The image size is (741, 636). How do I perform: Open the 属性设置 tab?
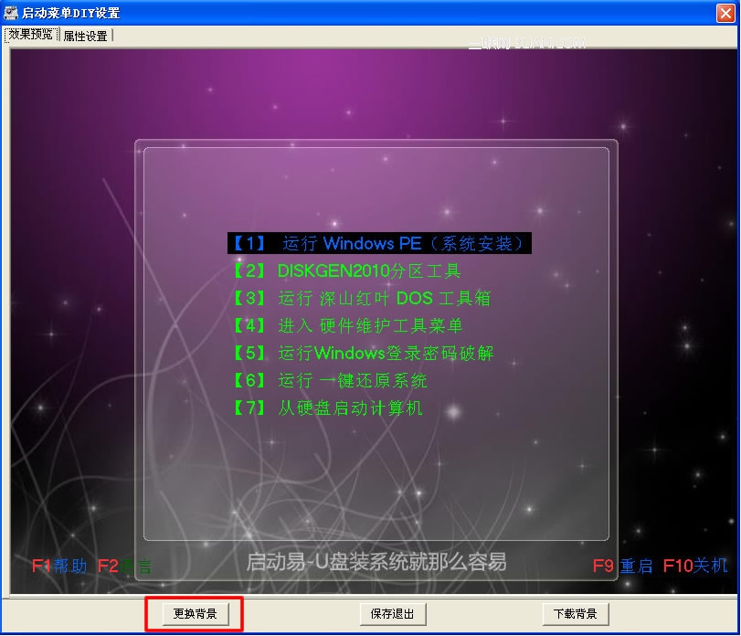pyautogui.click(x=86, y=36)
